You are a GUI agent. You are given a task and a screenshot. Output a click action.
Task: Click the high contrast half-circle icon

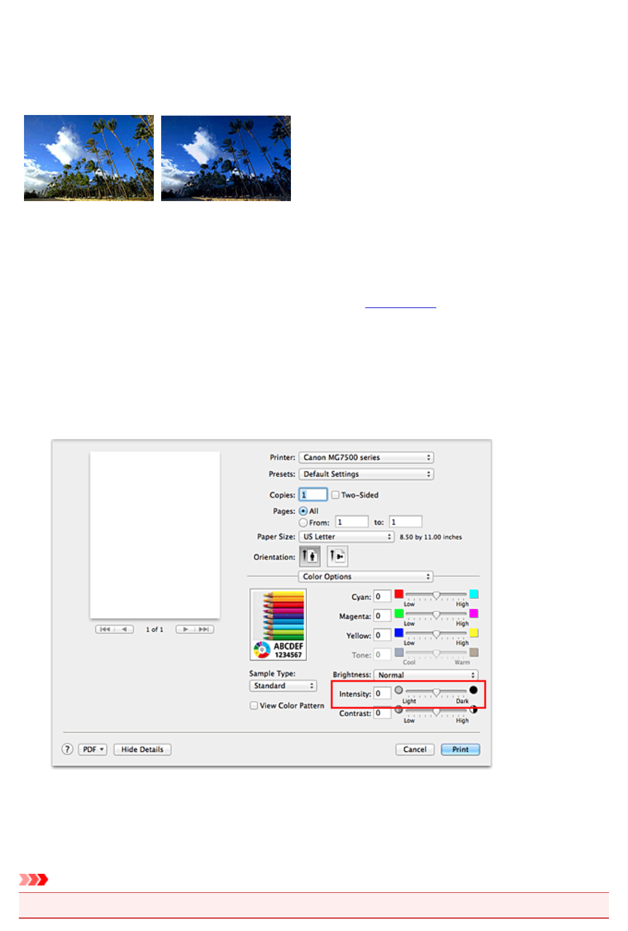pos(473,710)
